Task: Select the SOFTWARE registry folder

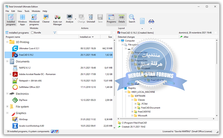Action: 140,96
